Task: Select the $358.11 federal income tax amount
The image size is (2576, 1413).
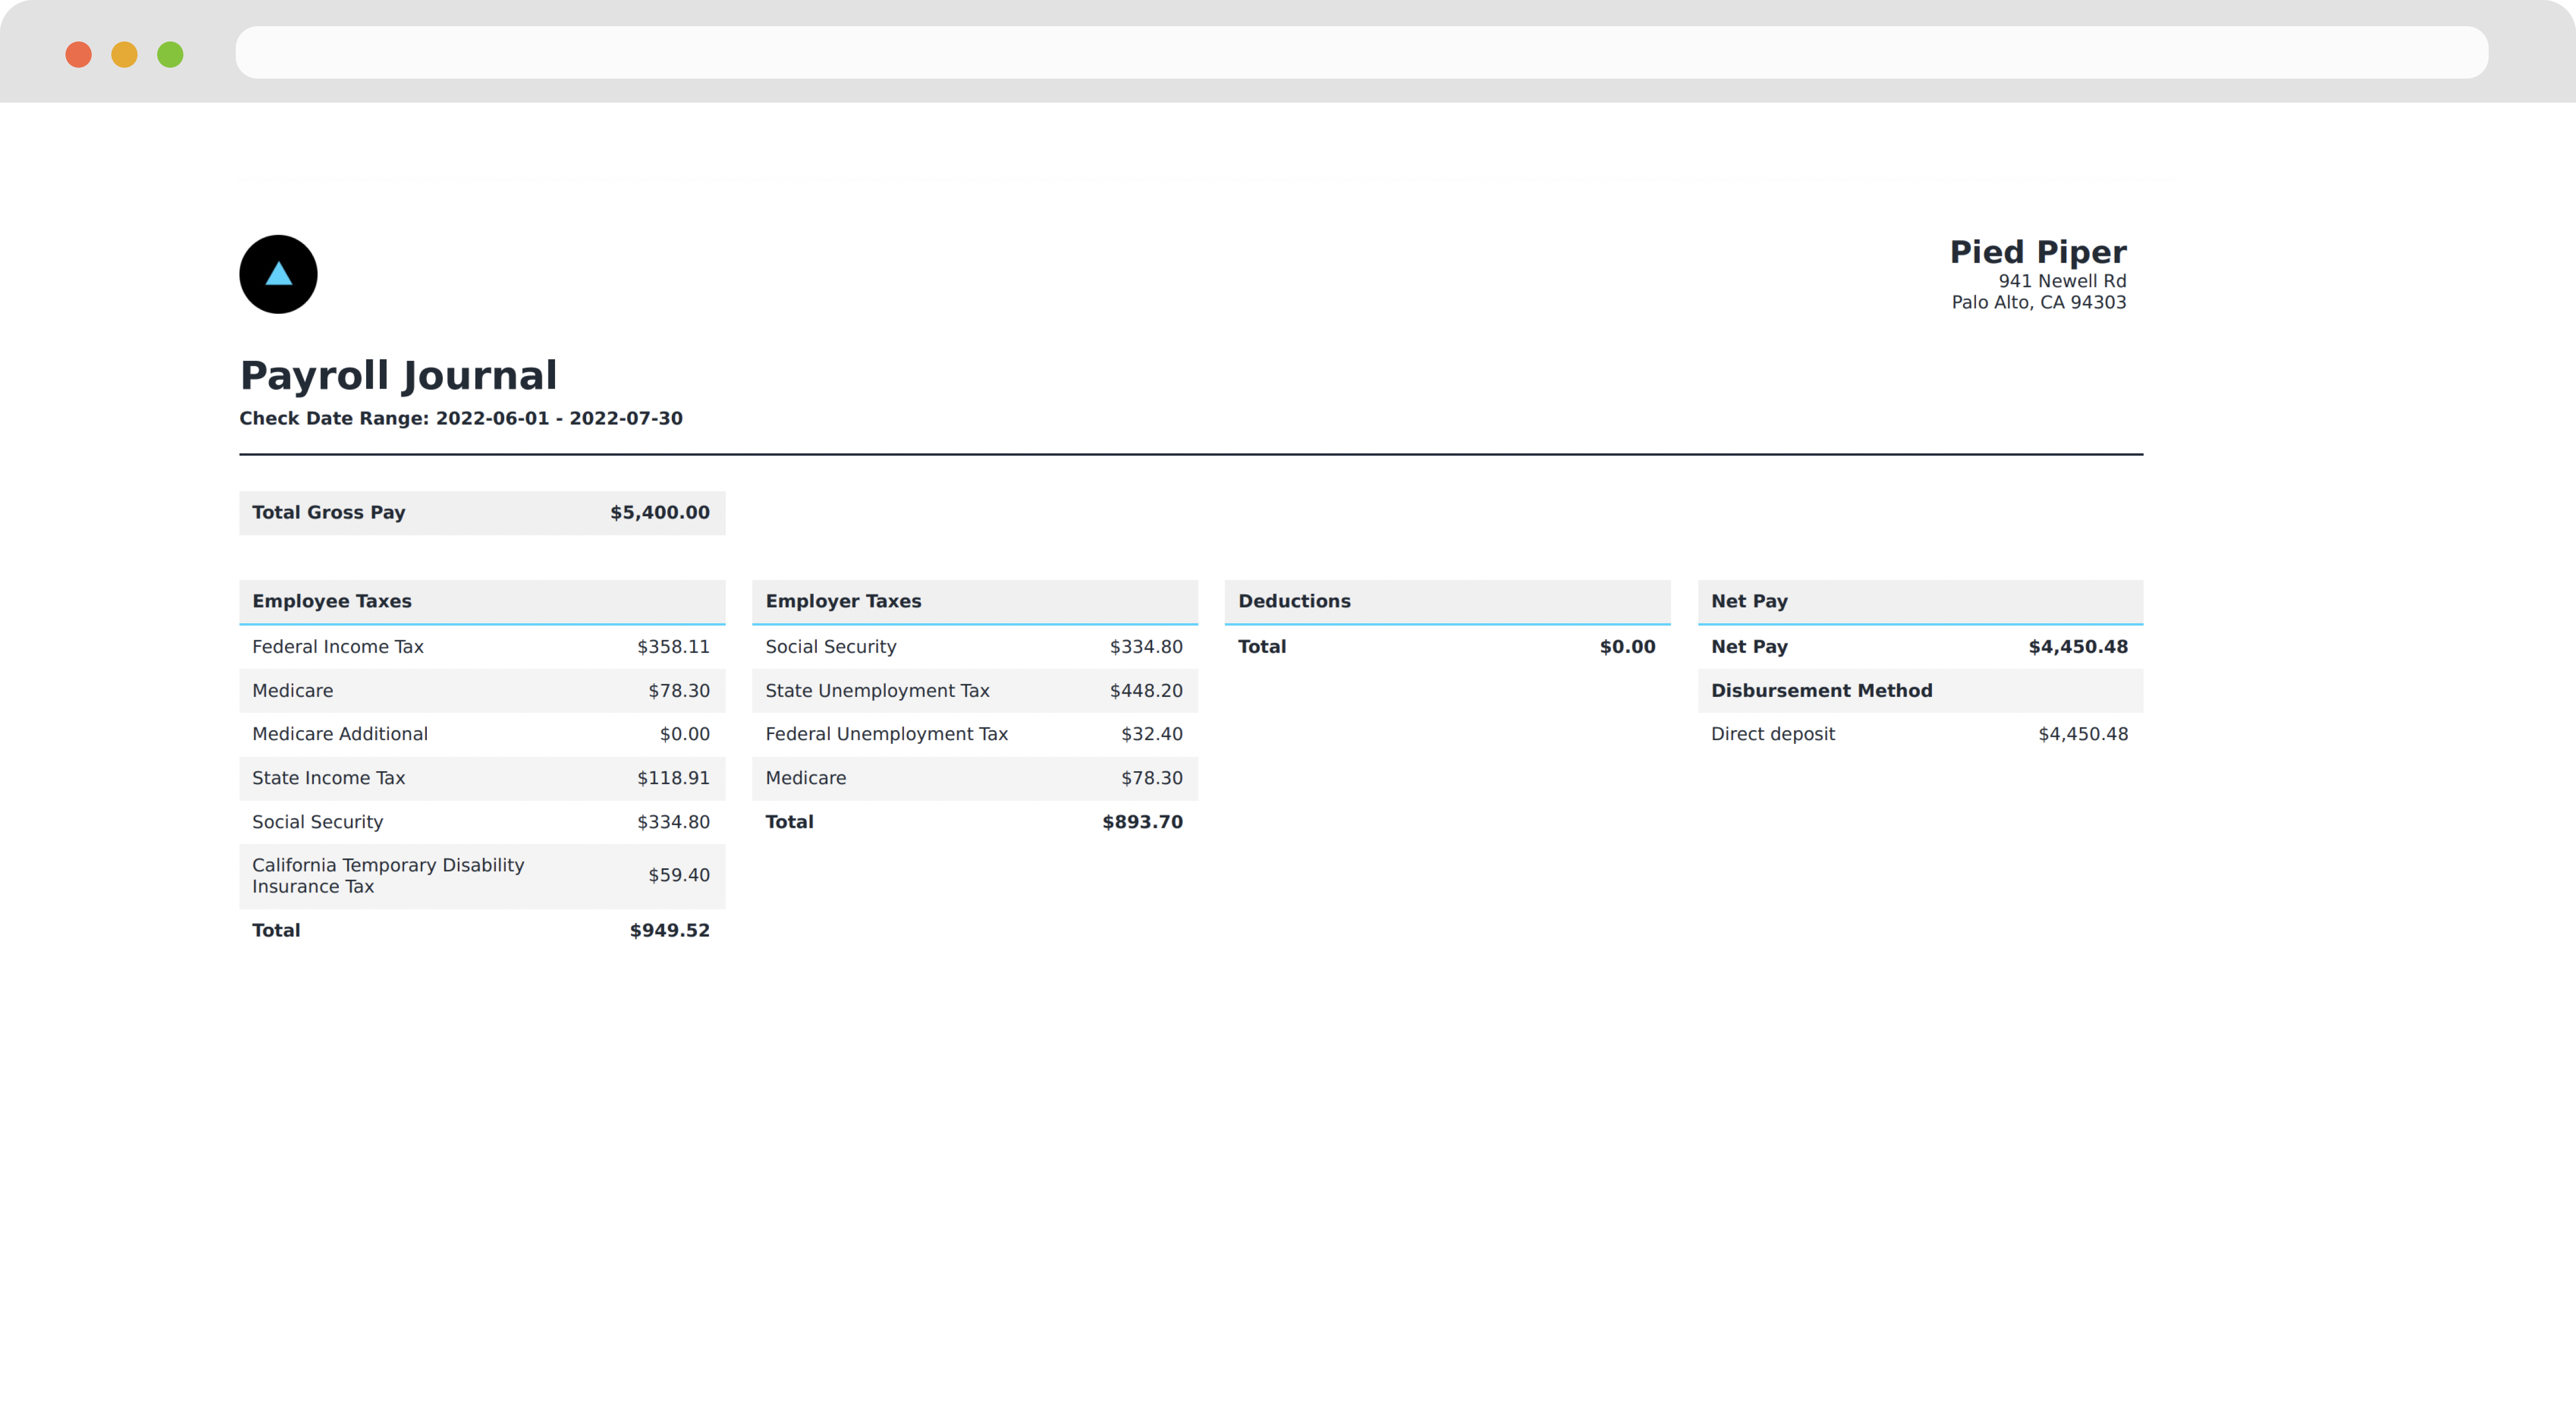Action: pyautogui.click(x=673, y=647)
